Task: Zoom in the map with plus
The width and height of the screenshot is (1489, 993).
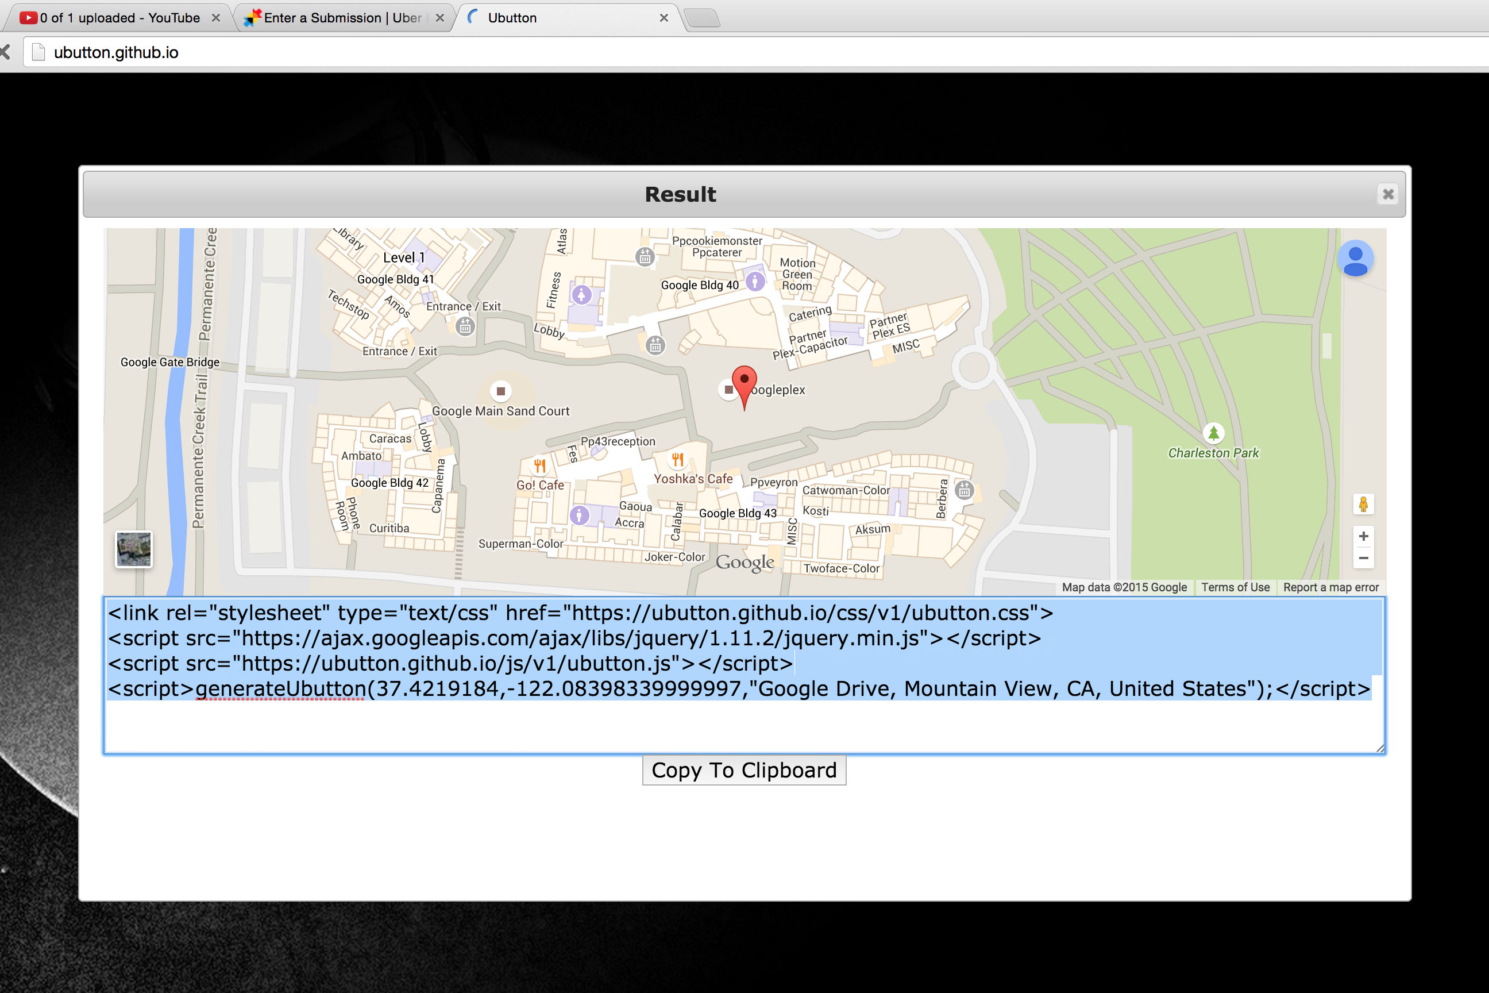Action: (1363, 536)
